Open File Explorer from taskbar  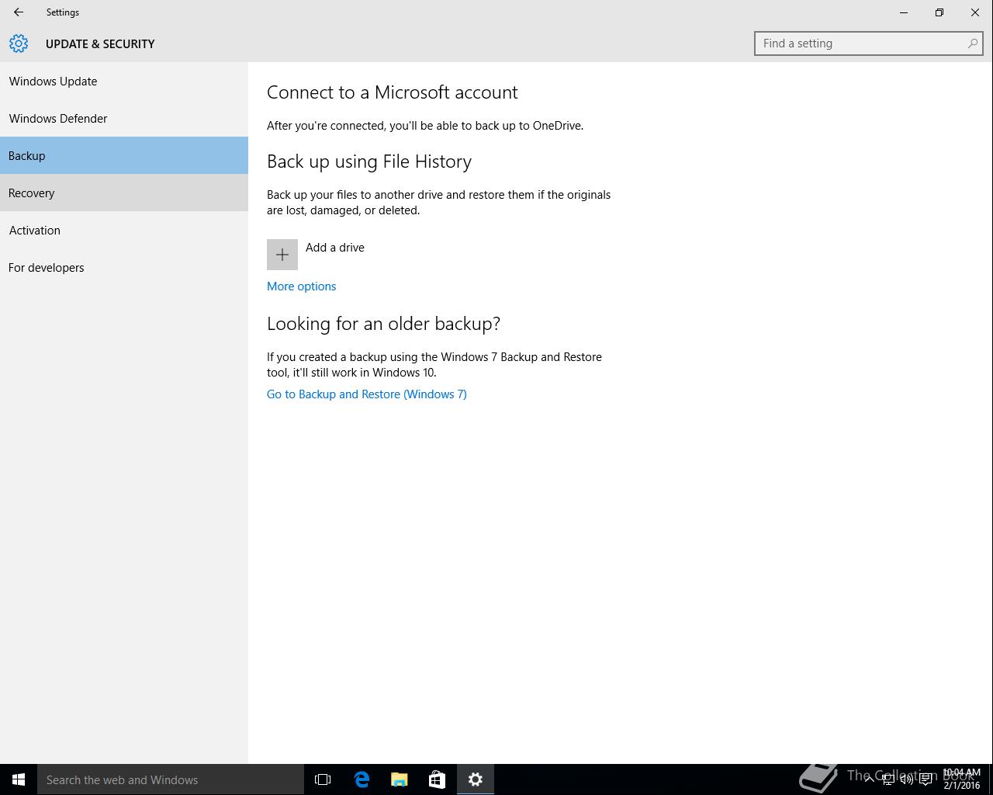tap(400, 779)
